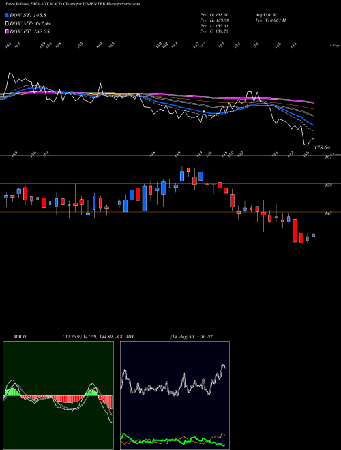341x450 pixels.
Task: Open the MACD histogram panel
Action: point(58,395)
